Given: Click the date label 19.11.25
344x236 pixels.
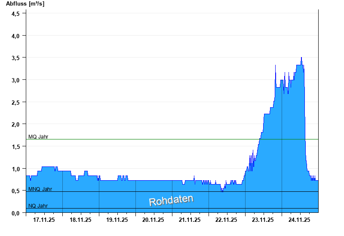Looking at the screenshot, I should (x=117, y=220).
